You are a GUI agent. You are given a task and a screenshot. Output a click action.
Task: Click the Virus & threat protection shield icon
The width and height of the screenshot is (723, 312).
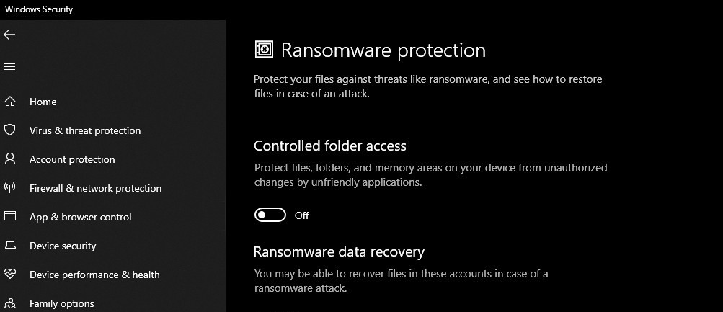tap(10, 130)
